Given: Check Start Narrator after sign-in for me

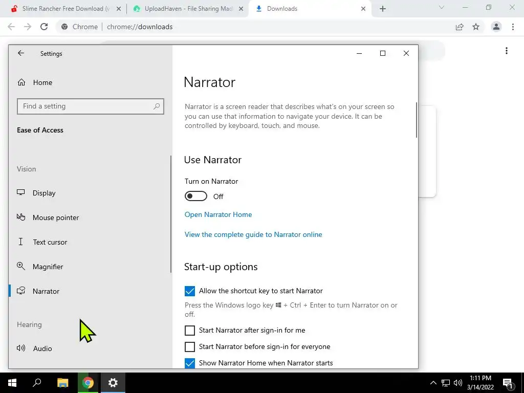Looking at the screenshot, I should (x=189, y=331).
